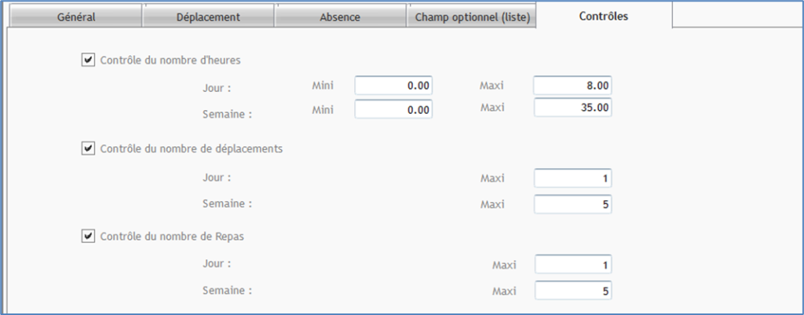Open the Général tab
This screenshot has height=315, width=804.
(76, 16)
